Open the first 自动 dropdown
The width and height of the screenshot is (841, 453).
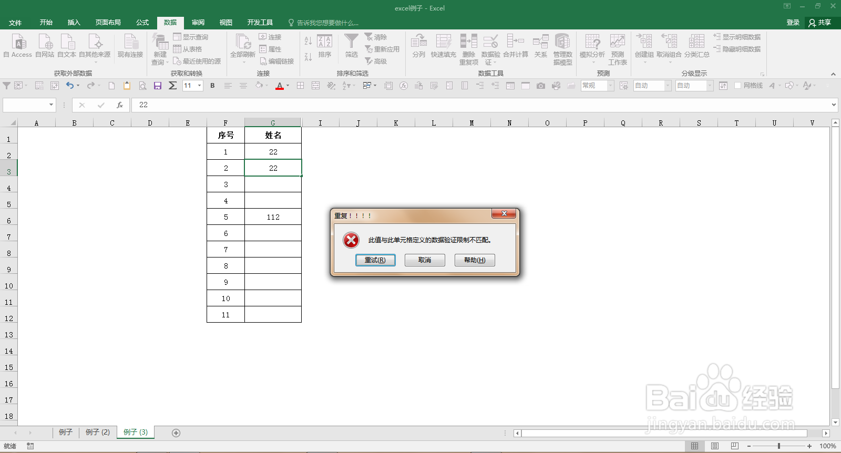tap(668, 85)
